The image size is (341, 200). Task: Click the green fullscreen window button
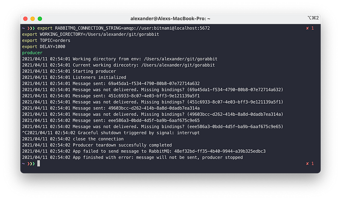pos(40,18)
